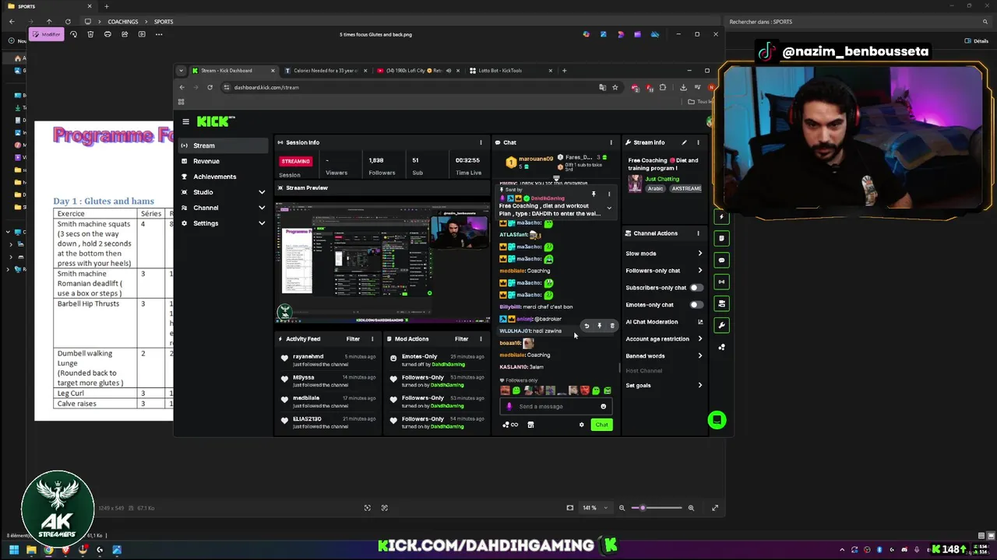Screen dimensions: 997x560
Task: Open the Windows Start button
Action: 13,551
